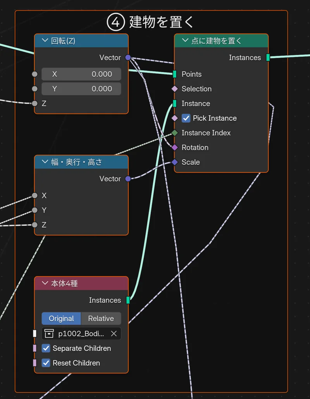310x399 pixels.
Task: Click Y input socket of 幅・奥行・高さ node
Action: click(x=34, y=210)
